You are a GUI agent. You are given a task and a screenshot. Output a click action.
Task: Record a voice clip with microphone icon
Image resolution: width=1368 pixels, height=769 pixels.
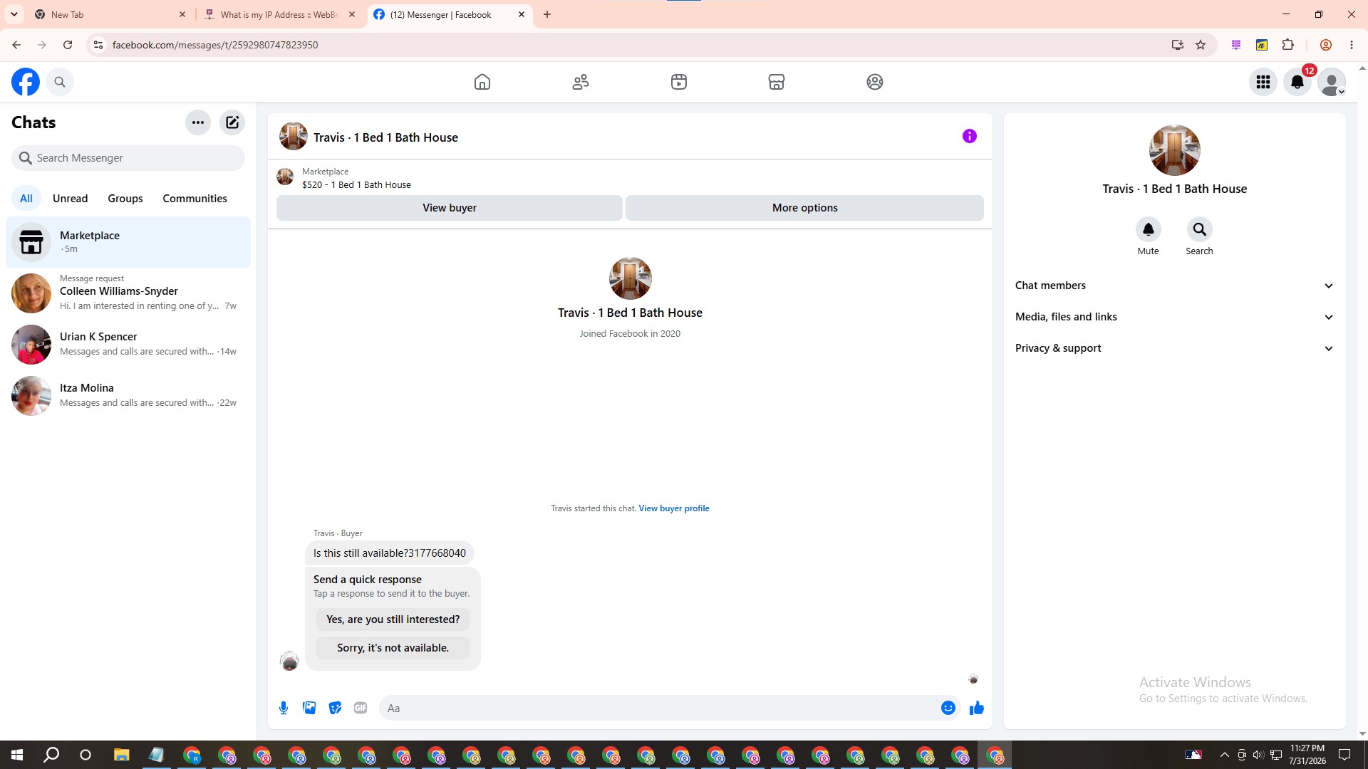tap(284, 708)
